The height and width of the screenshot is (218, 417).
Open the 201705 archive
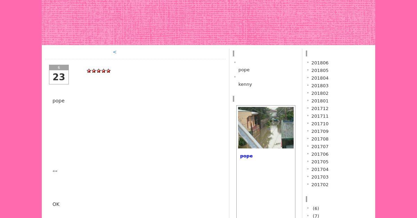click(320, 162)
